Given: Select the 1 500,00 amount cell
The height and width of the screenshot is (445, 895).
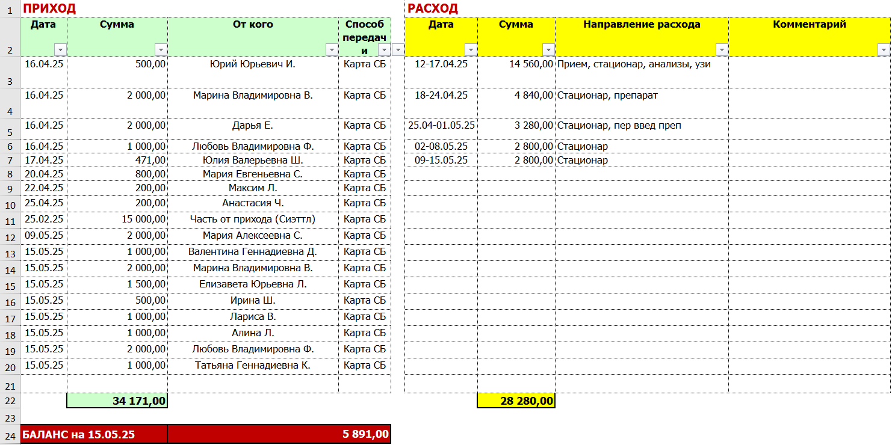Looking at the screenshot, I should coord(117,284).
